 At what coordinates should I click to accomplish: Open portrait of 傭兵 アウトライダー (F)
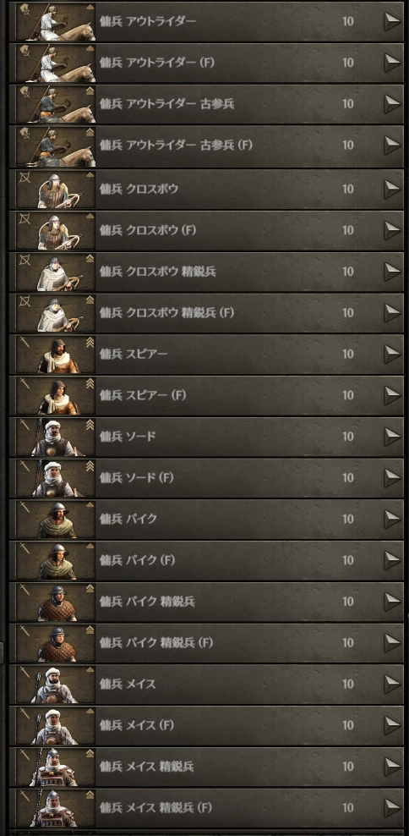click(x=56, y=63)
